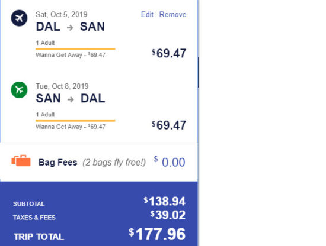This screenshot has height=246, width=326.
Task: Click the Bag Fees label
Action: (x=58, y=163)
